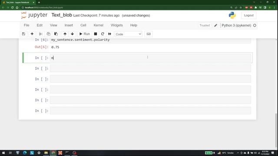The width and height of the screenshot is (278, 156).
Task: Open File Explorer from the taskbar
Action: (x=46, y=153)
